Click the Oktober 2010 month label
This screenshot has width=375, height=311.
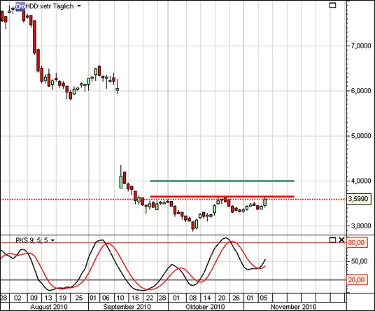(x=205, y=307)
